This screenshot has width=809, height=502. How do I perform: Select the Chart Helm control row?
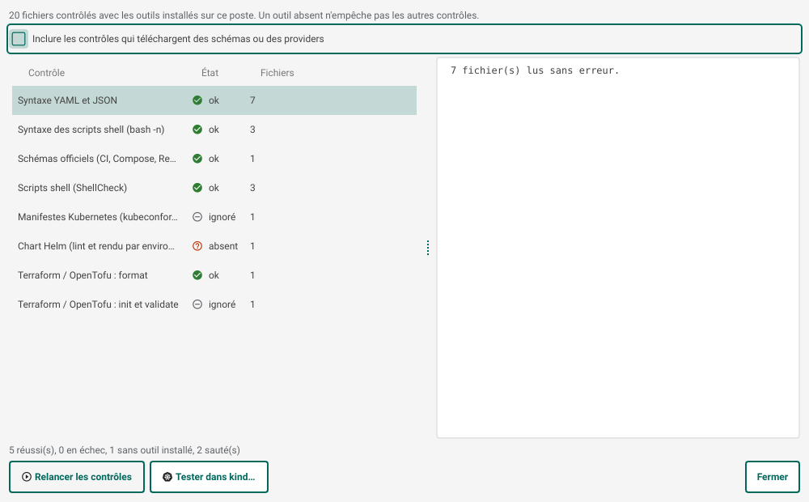(214, 246)
